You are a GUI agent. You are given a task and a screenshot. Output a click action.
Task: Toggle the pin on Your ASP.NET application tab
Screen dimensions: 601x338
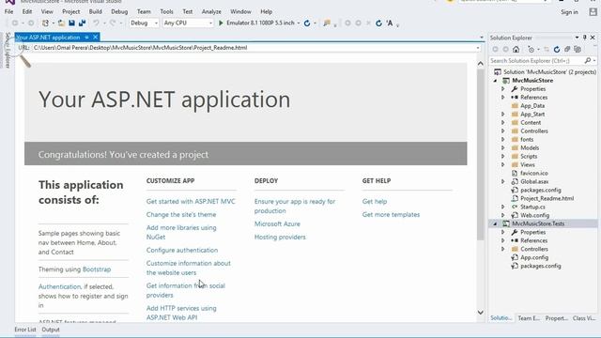[87, 38]
